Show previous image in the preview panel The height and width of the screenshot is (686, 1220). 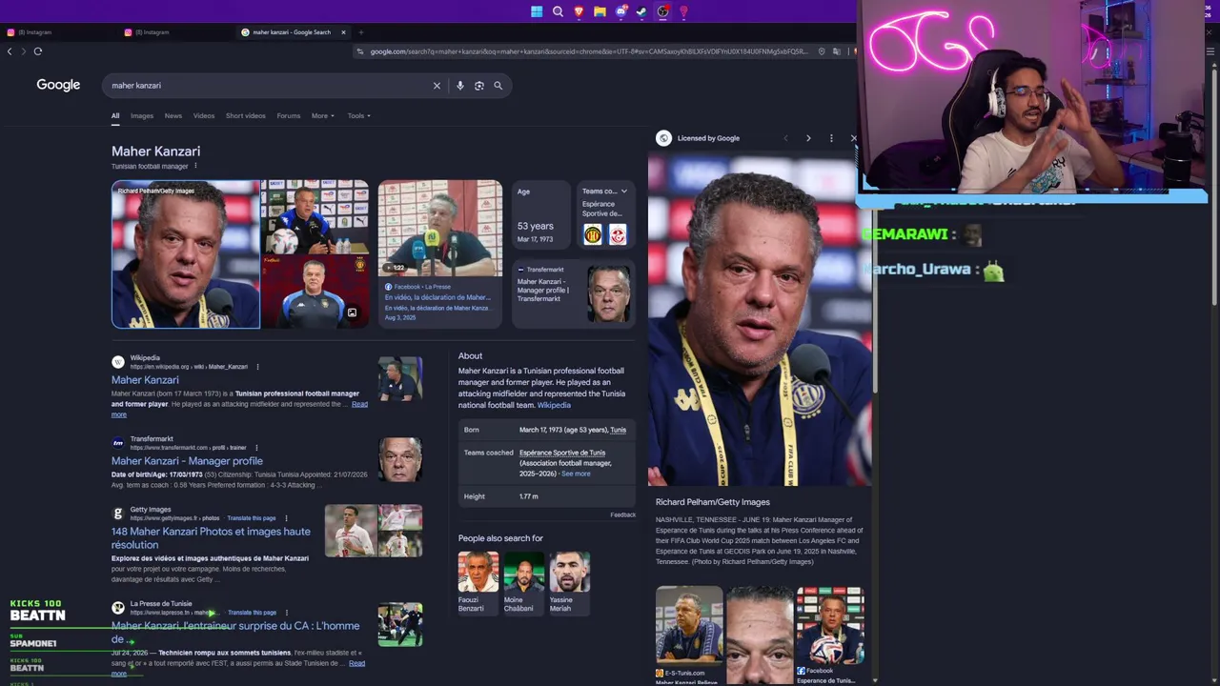click(785, 138)
